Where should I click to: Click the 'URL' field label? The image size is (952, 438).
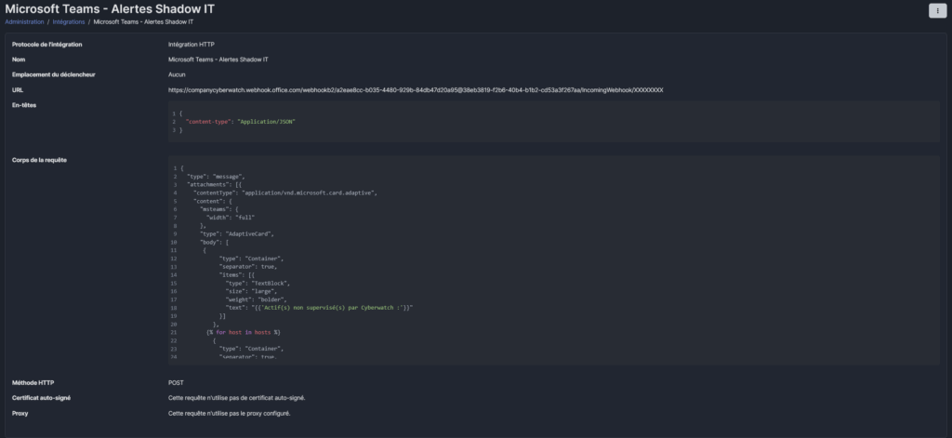coord(18,90)
